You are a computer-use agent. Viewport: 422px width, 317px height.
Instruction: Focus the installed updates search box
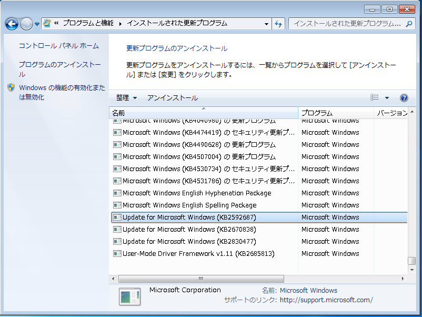pos(352,24)
